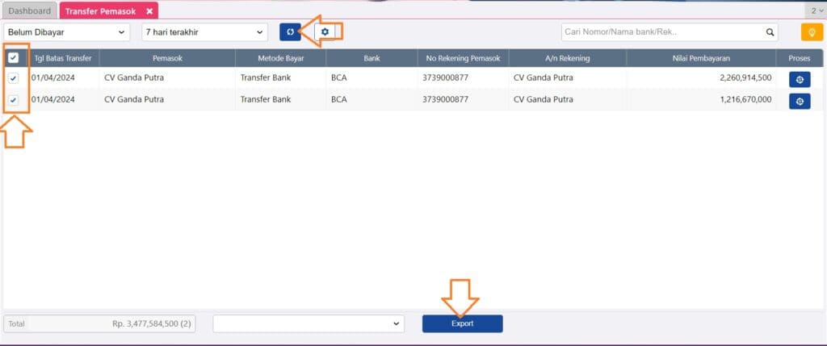
Task: Click the blue refresh icon button
Action: (290, 32)
